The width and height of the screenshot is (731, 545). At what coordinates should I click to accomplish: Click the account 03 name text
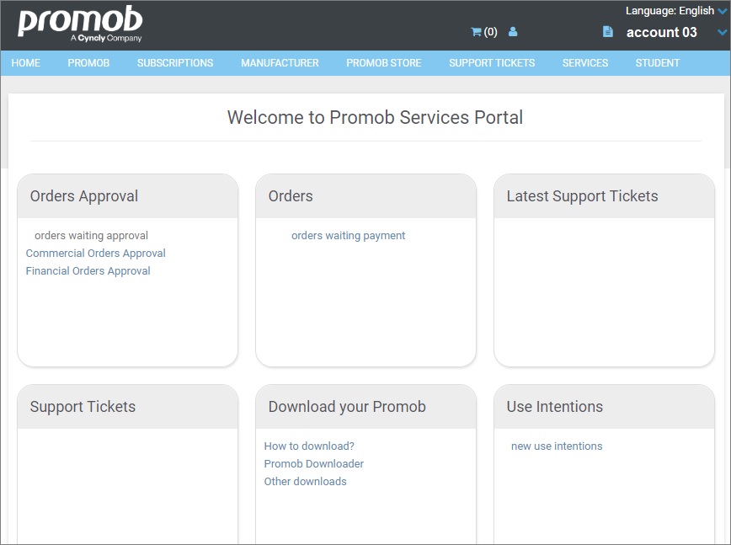[x=662, y=32]
